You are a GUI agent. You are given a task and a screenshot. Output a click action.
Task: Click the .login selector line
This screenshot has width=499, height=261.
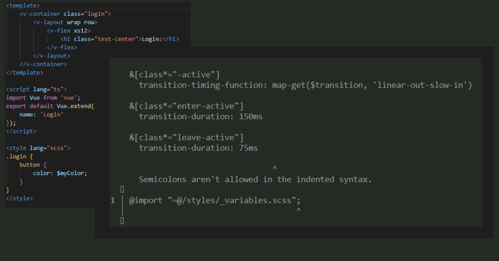[x=19, y=156]
